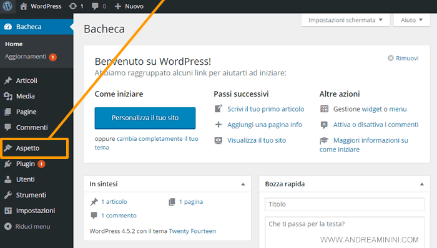Click the pages icon beside 1 pagina

point(172,201)
